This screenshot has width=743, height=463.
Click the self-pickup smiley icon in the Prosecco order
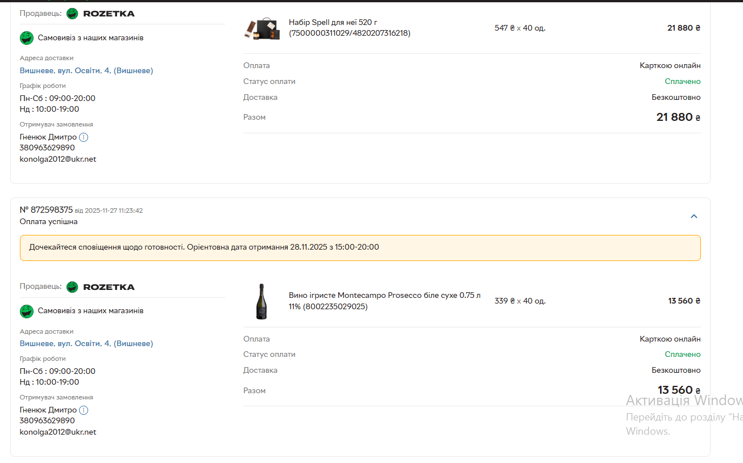(x=27, y=311)
